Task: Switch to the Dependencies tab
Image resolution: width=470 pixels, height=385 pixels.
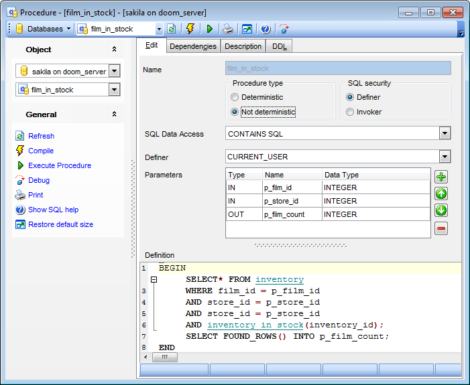Action: (193, 46)
